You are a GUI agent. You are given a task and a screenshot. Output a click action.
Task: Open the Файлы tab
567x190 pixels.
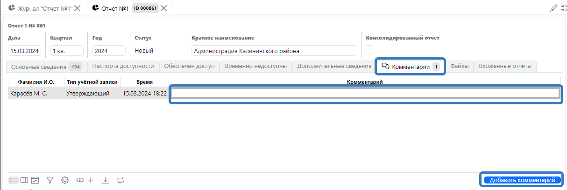tap(459, 66)
